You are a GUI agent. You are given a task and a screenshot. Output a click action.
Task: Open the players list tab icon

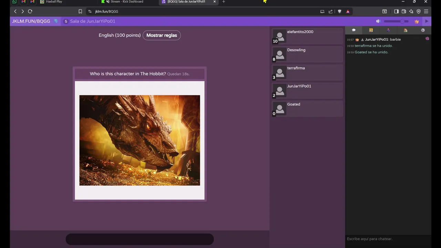(x=371, y=30)
